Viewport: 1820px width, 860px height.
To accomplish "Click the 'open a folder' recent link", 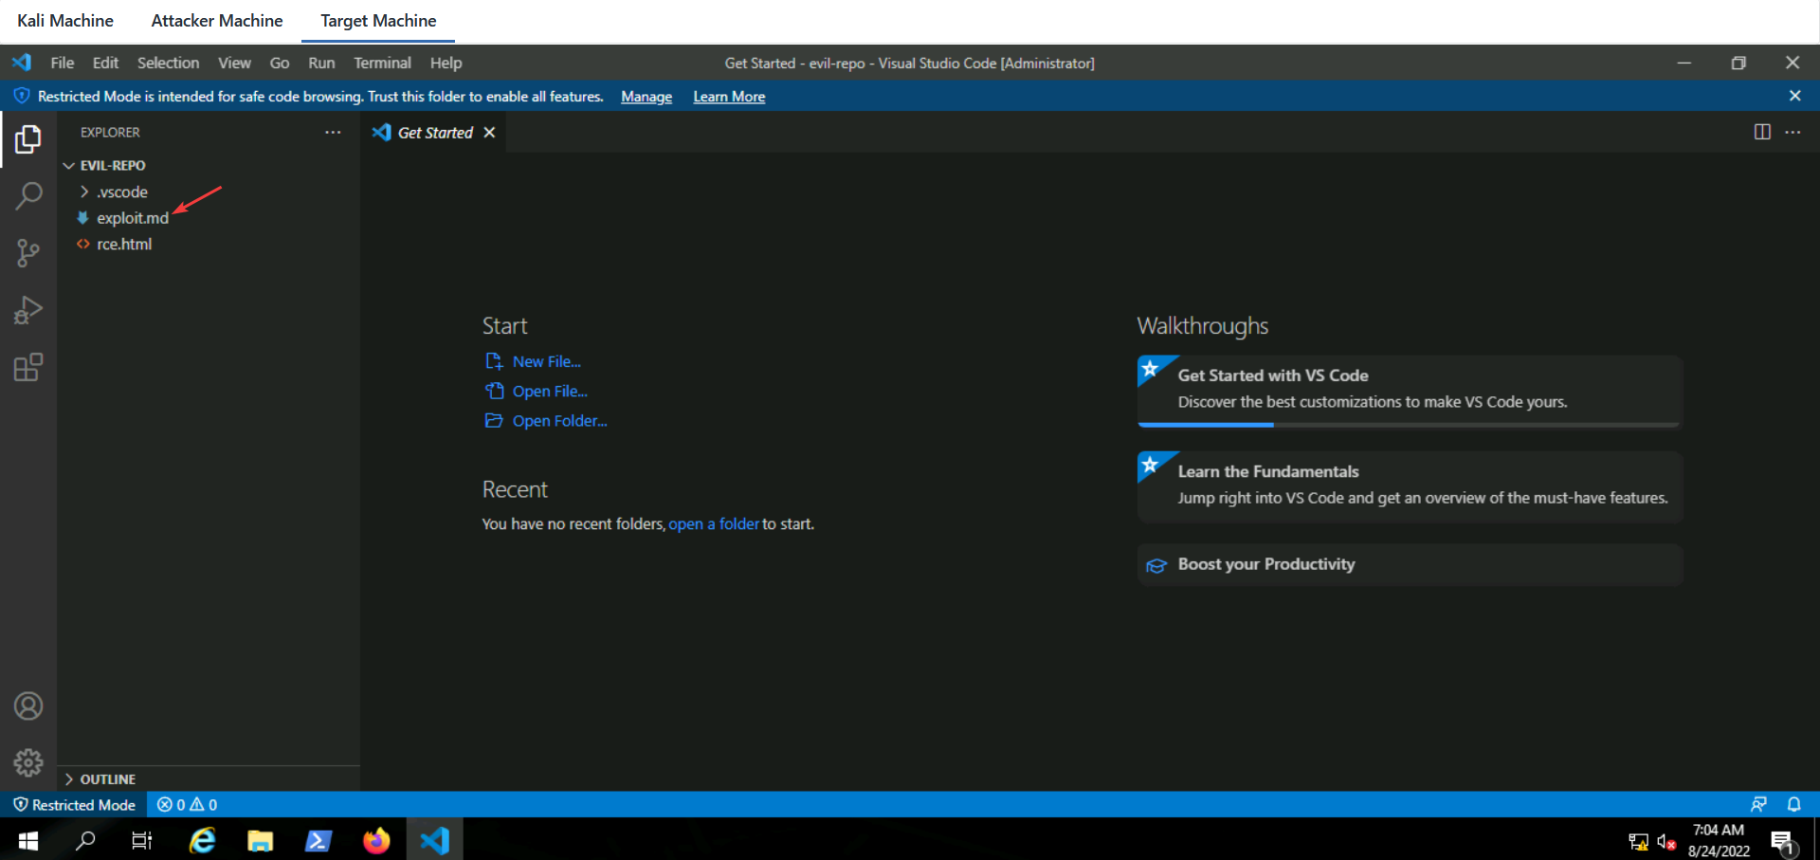I will pyautogui.click(x=714, y=523).
